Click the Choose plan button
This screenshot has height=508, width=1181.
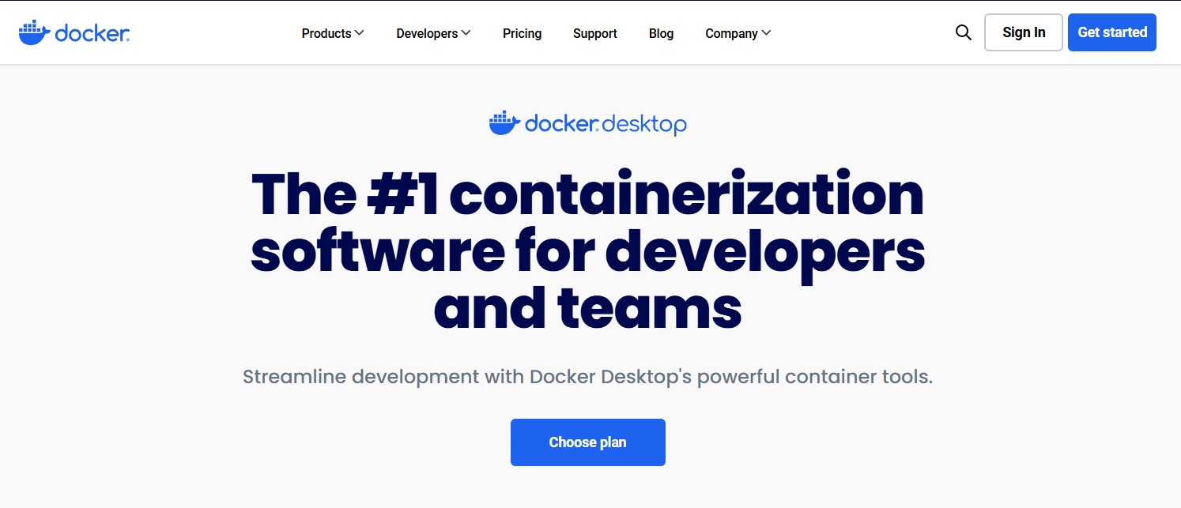pos(587,442)
